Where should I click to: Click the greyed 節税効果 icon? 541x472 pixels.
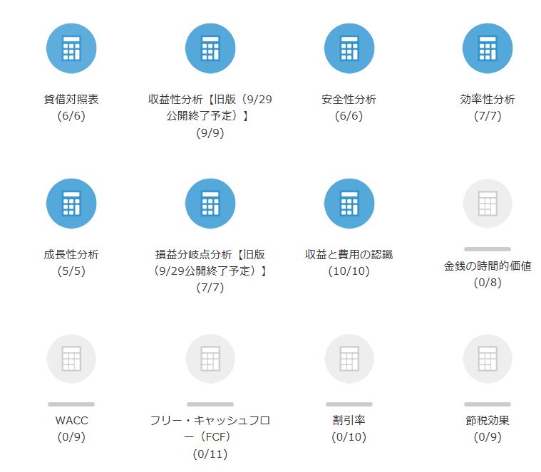[x=488, y=359]
